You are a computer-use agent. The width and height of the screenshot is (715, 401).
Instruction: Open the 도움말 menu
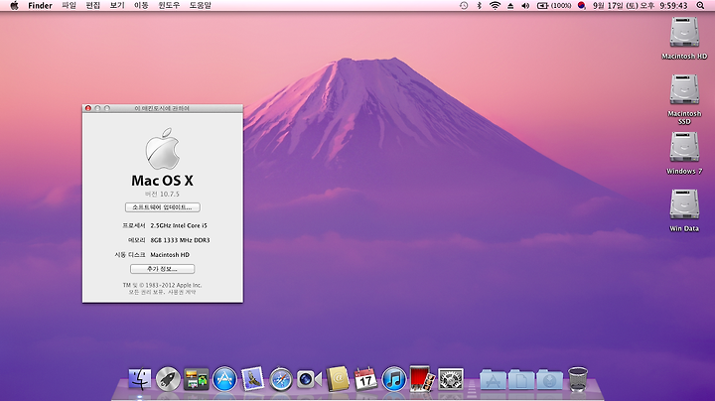(201, 6)
